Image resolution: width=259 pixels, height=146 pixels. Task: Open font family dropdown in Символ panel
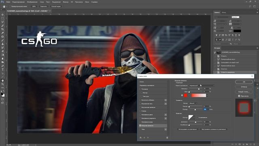coord(222,17)
